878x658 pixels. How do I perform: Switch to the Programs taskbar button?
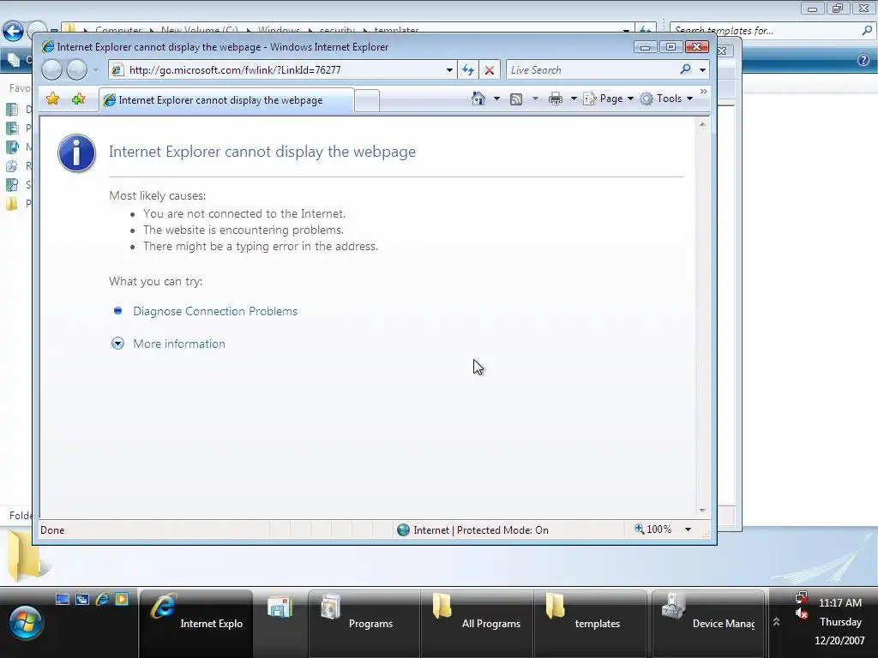364,624
